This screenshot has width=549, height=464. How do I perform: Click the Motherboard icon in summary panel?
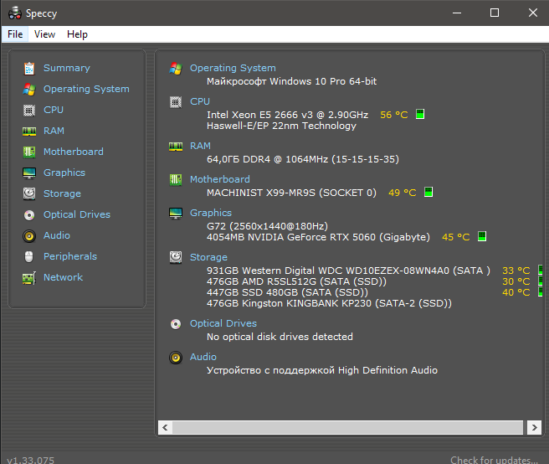[x=176, y=180]
